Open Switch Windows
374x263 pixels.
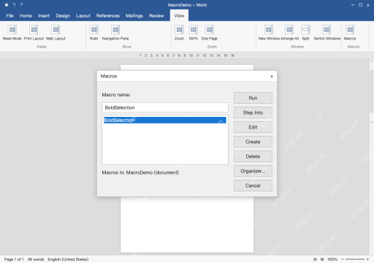[327, 33]
